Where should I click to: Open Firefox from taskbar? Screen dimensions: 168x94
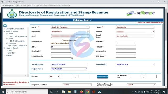point(81,92)
